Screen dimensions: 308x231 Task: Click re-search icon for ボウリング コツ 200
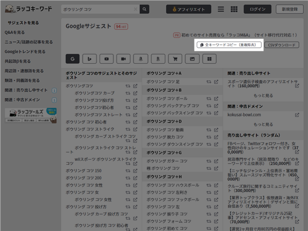[x=128, y=178]
